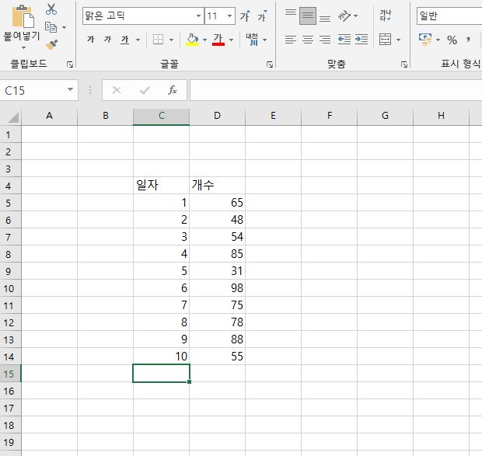Click the Cut scissors icon
Screen dimensions: 482x456
point(51,9)
